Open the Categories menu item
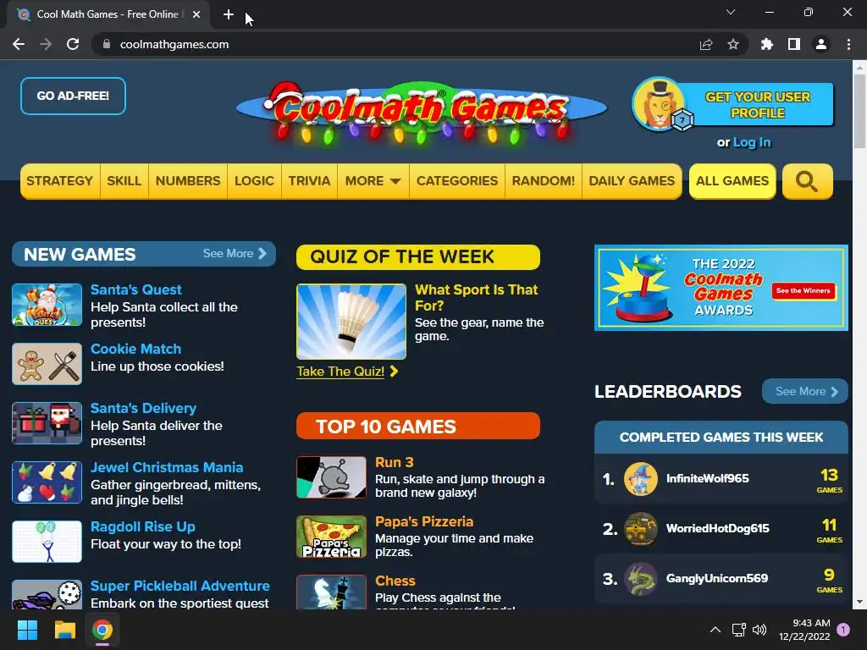 457,181
